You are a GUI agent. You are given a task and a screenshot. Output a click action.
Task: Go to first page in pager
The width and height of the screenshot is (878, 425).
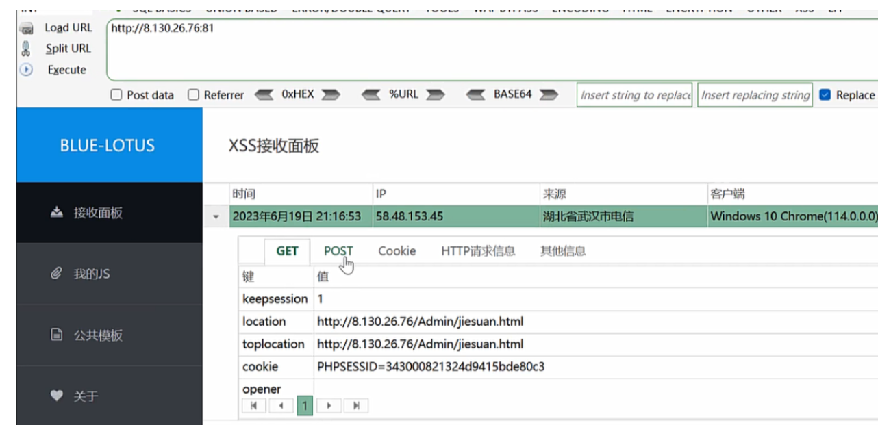click(253, 406)
